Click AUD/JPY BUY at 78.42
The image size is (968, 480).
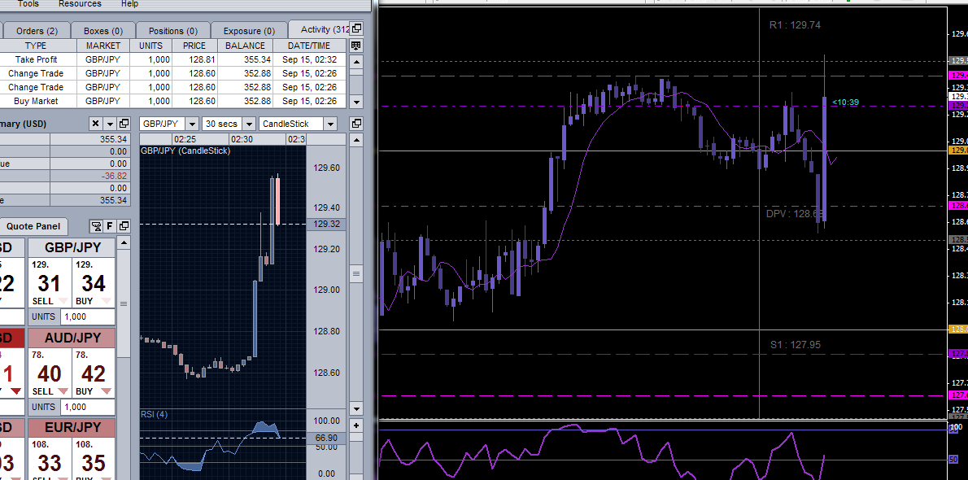click(94, 373)
